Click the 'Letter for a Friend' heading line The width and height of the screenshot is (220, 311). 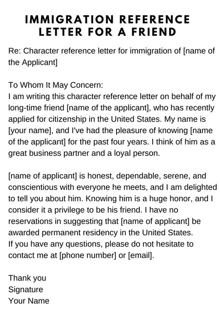tap(107, 32)
